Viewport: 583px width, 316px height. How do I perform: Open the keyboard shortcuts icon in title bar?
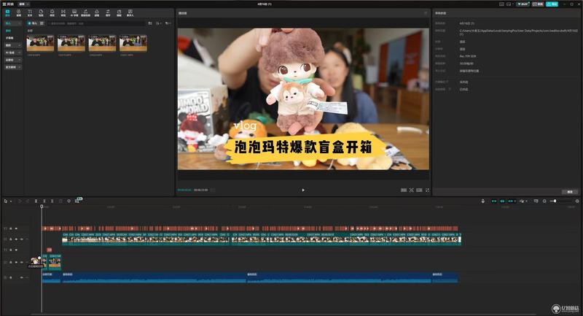pos(501,4)
